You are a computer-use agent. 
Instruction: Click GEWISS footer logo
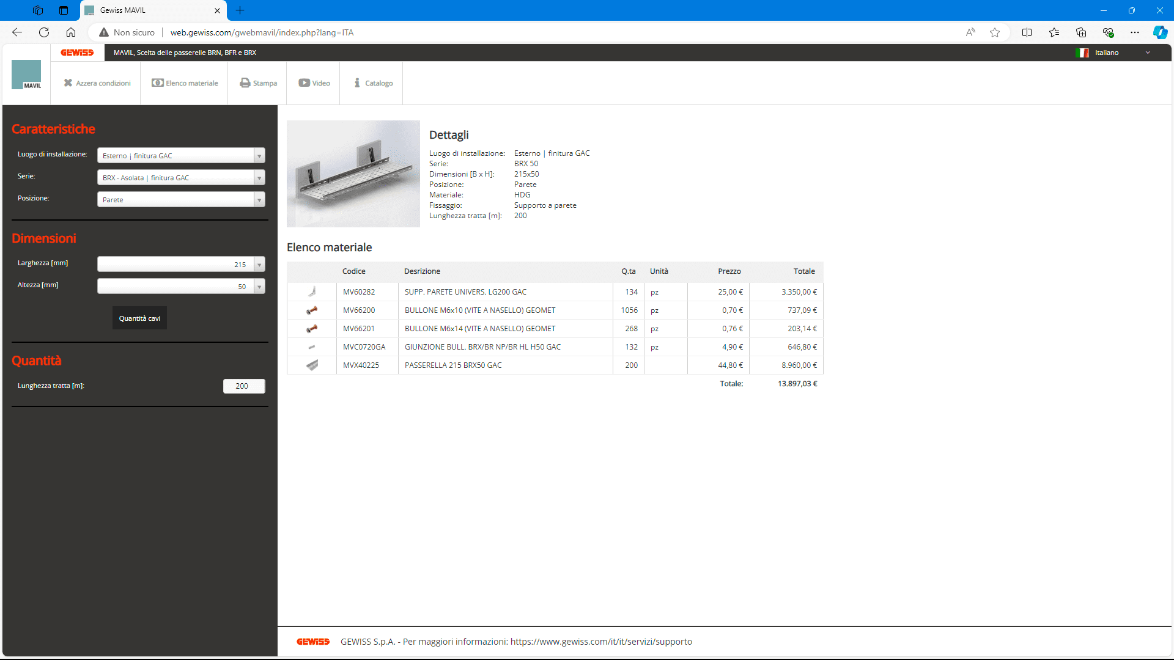click(313, 642)
